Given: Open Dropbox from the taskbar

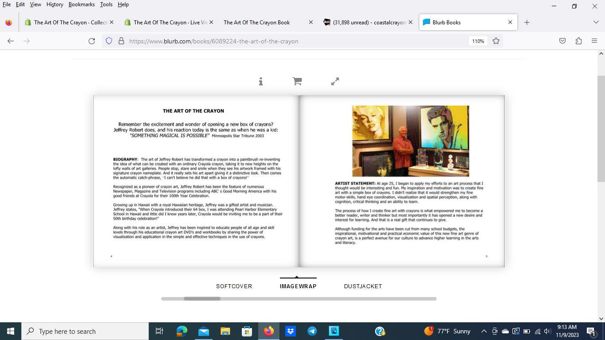Looking at the screenshot, I should pos(291,331).
